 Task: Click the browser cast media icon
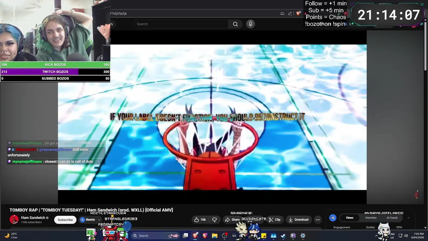tap(283, 13)
